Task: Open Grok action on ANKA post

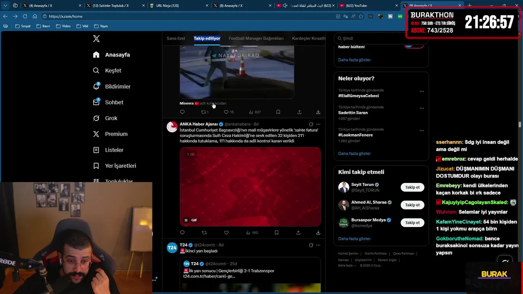Action: coord(311,124)
